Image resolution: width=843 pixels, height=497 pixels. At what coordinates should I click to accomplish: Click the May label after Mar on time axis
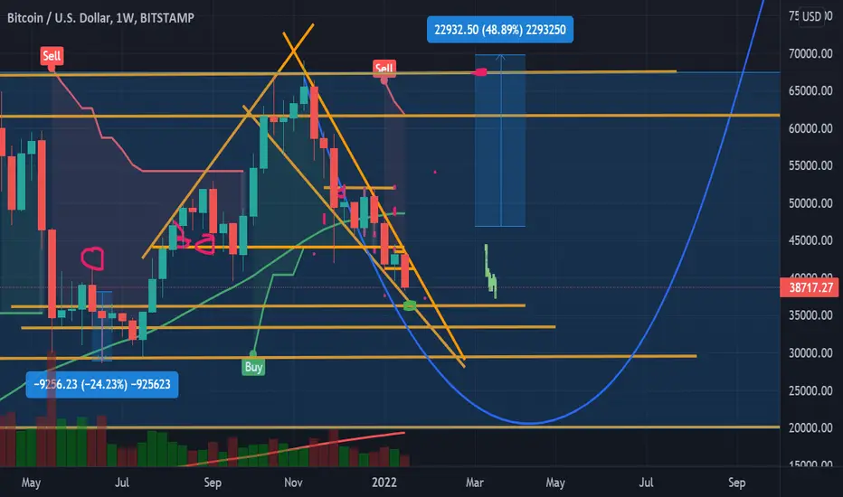(555, 483)
